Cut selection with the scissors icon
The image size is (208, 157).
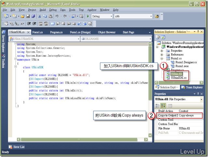39,16
